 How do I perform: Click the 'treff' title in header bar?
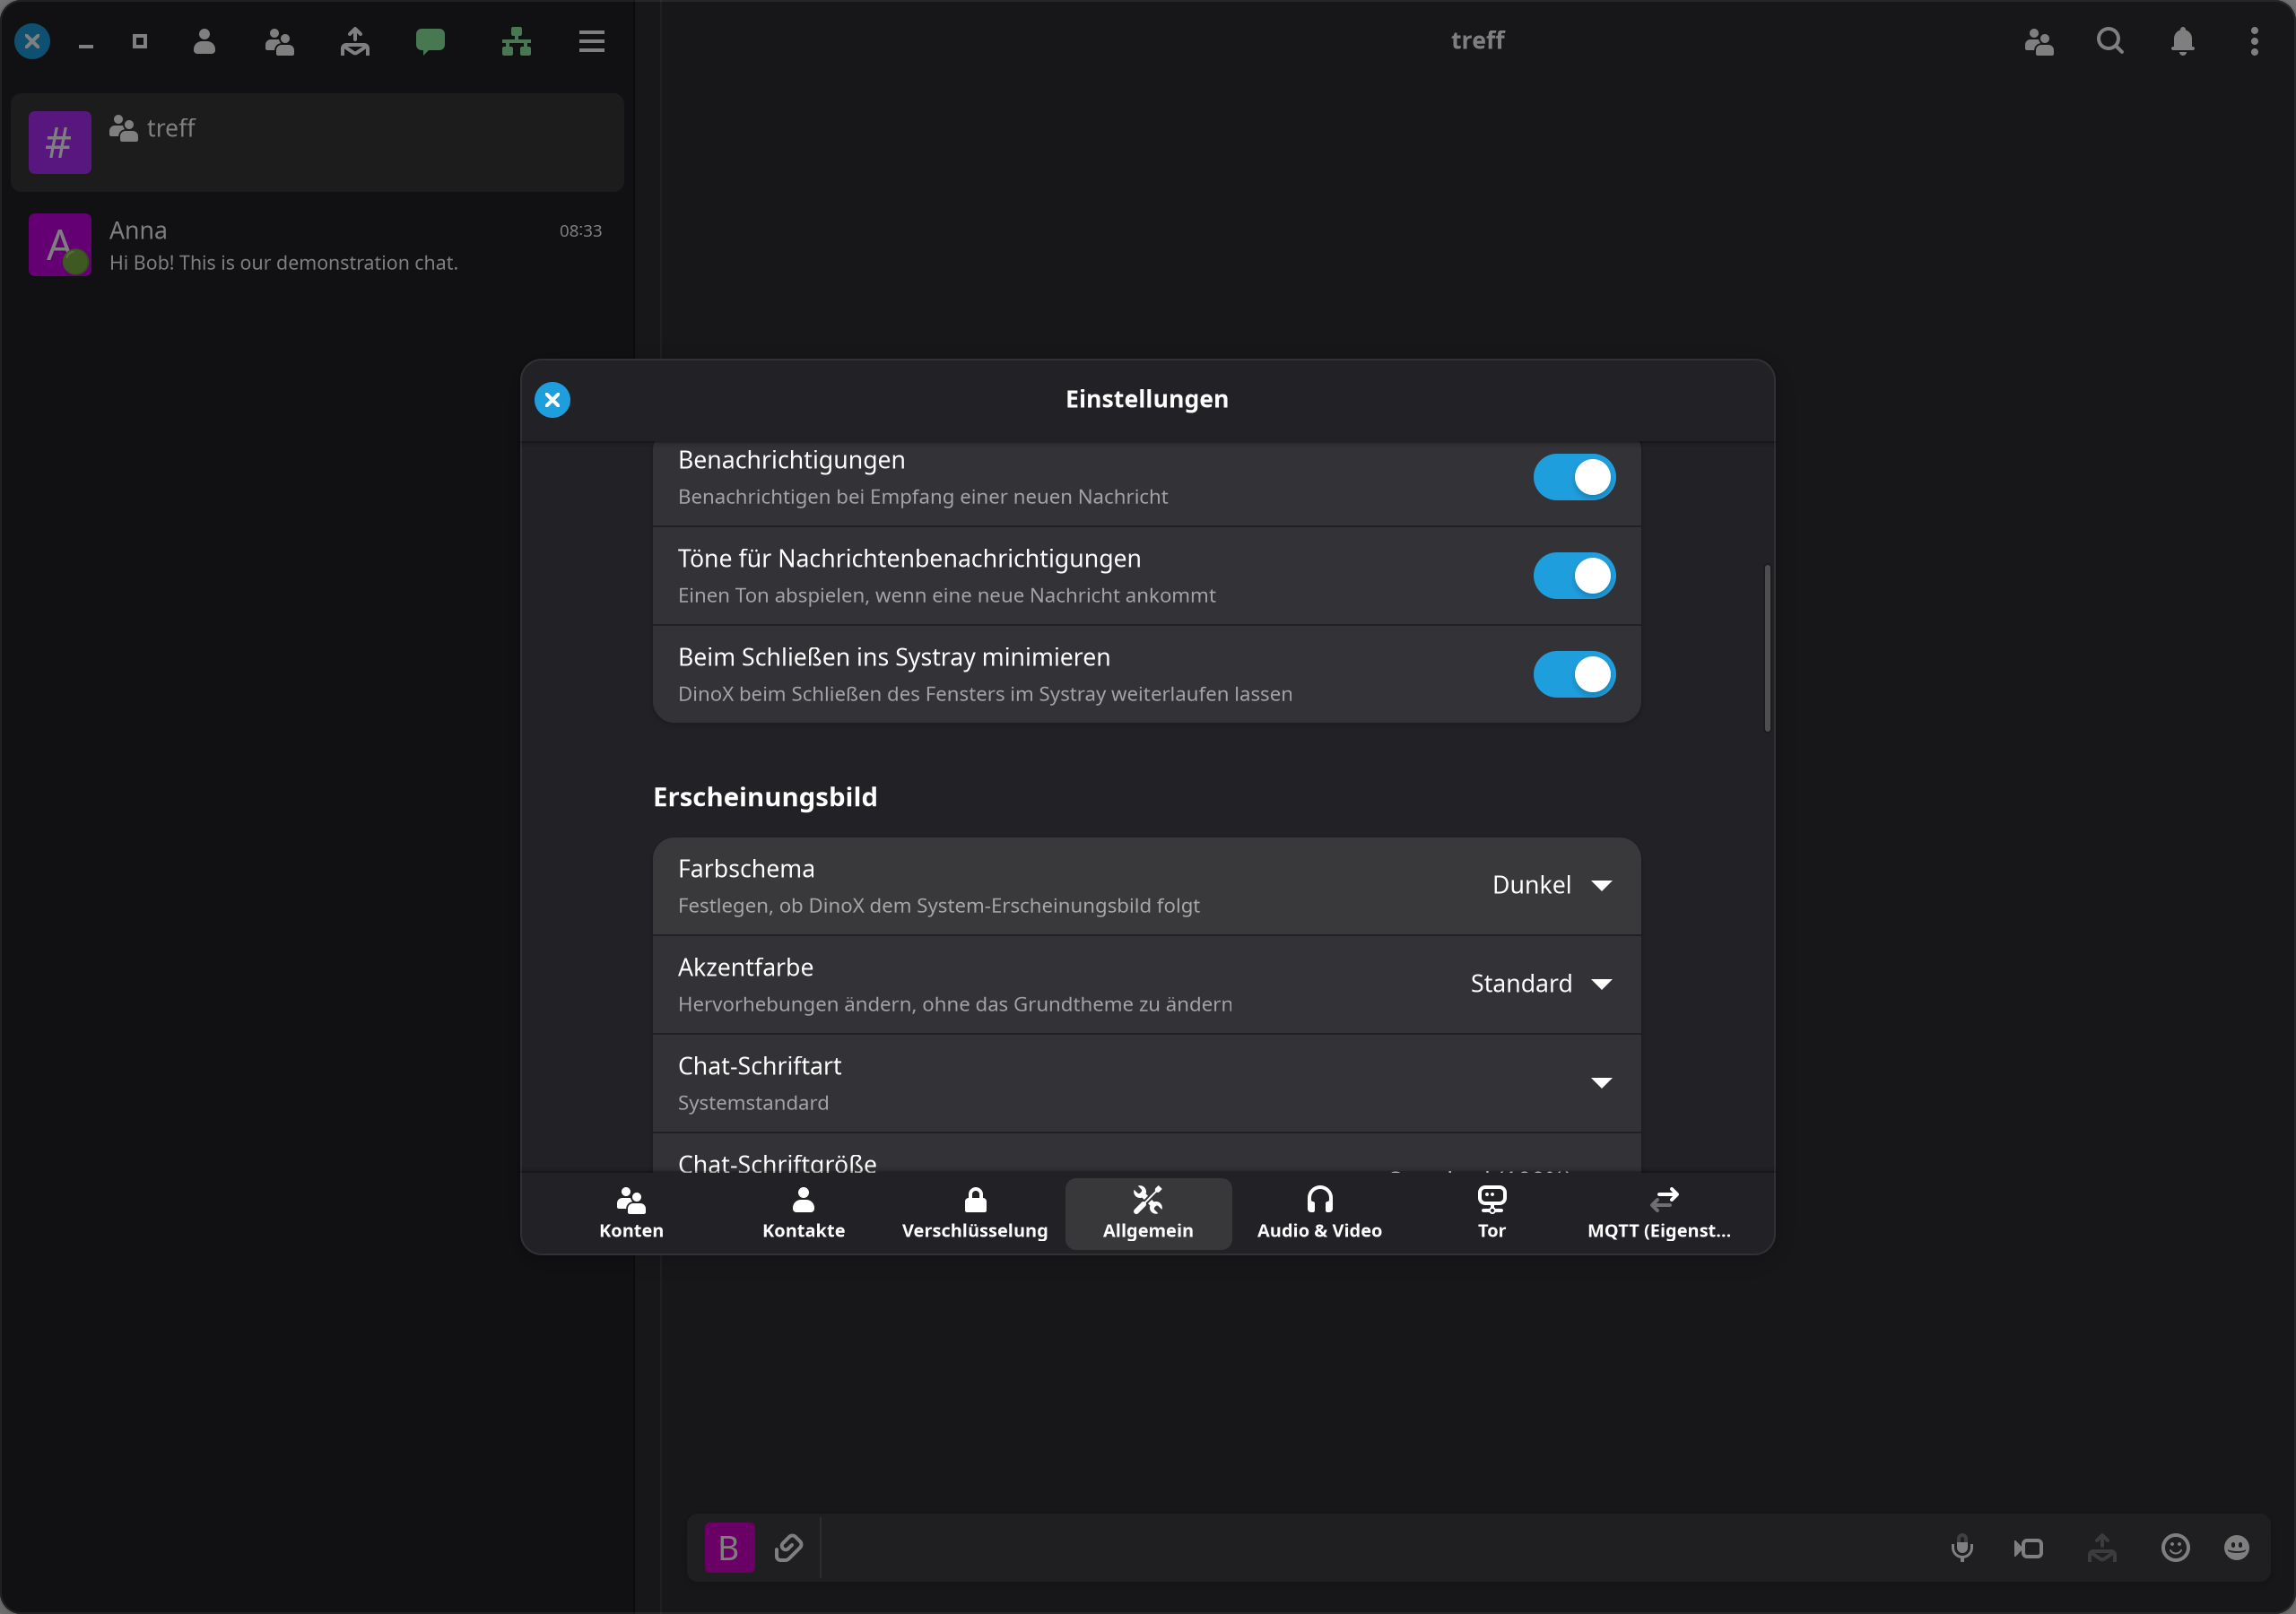coord(1477,40)
